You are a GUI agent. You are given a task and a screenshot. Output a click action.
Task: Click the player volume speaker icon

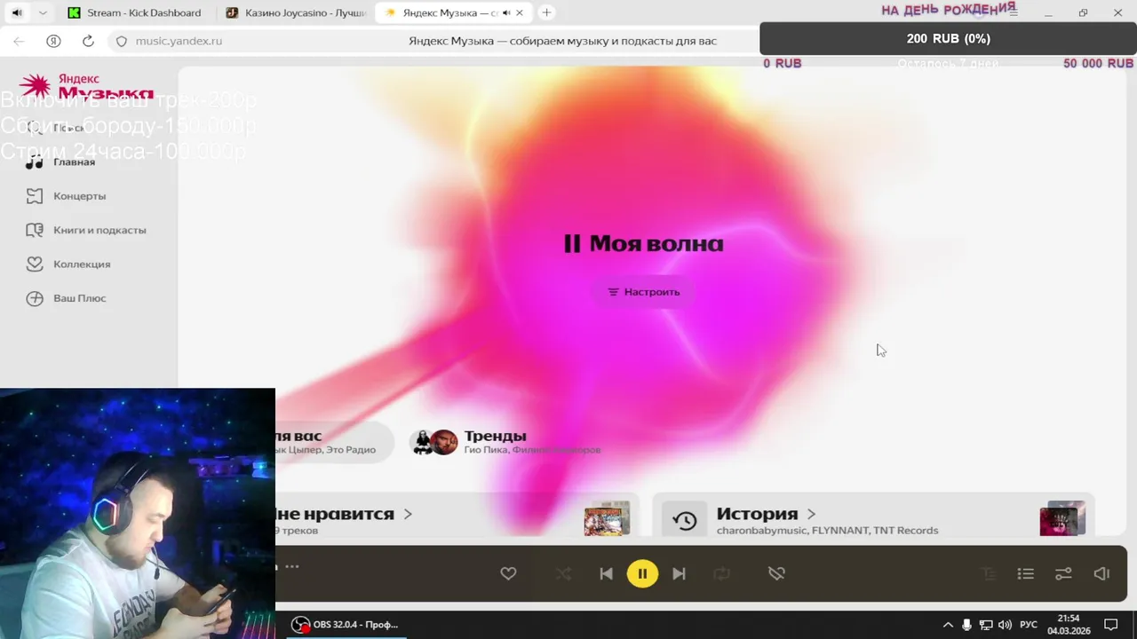(x=1101, y=574)
